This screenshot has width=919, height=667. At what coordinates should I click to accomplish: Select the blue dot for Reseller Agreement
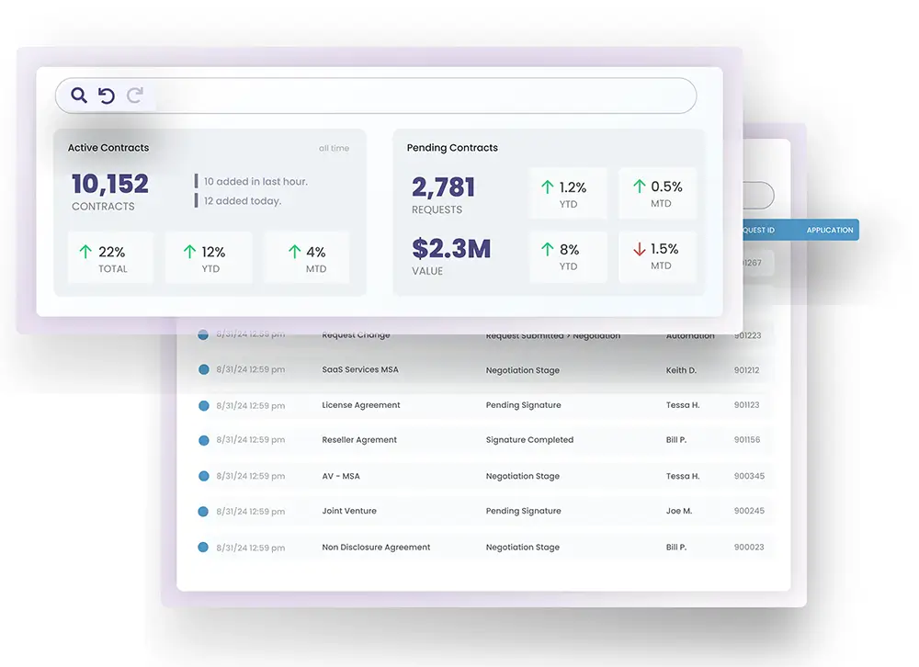pyautogui.click(x=204, y=440)
